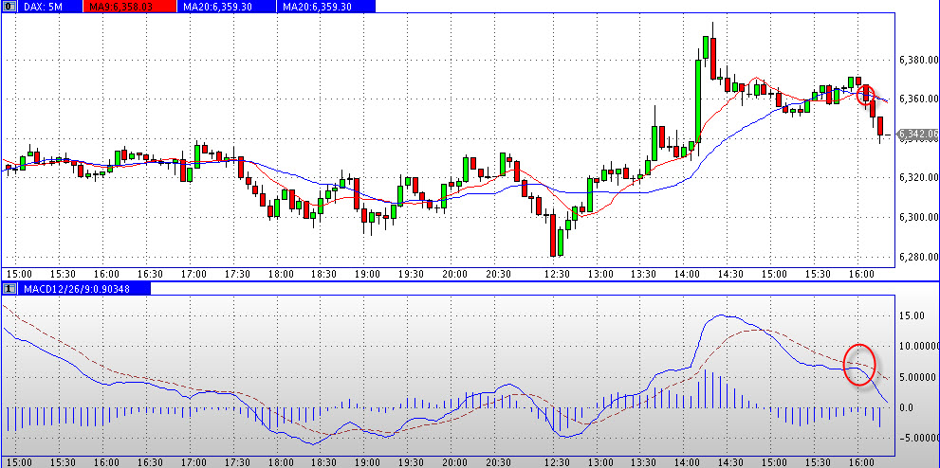The width and height of the screenshot is (940, 468).
Task: Click the 6,280.00 price axis label
Action: [915, 257]
